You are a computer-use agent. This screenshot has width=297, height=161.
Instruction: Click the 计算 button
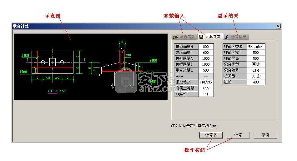(238, 135)
